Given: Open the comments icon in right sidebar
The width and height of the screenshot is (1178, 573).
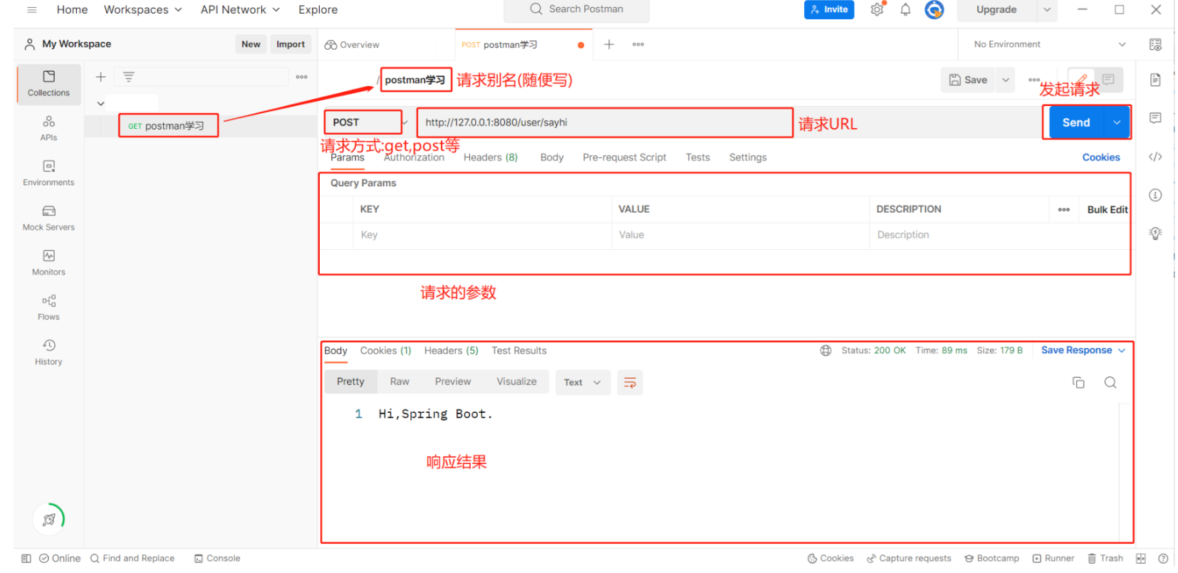Looking at the screenshot, I should (x=1155, y=118).
